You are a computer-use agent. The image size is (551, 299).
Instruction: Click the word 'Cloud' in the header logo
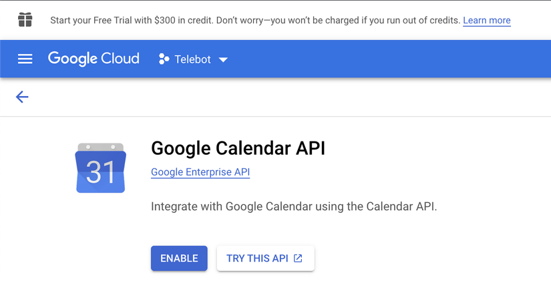pyautogui.click(x=120, y=59)
